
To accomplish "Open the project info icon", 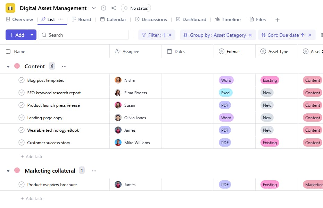I will click(x=103, y=8).
